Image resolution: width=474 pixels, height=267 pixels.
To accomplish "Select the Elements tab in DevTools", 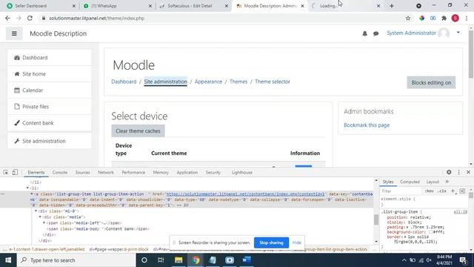I will (36, 172).
